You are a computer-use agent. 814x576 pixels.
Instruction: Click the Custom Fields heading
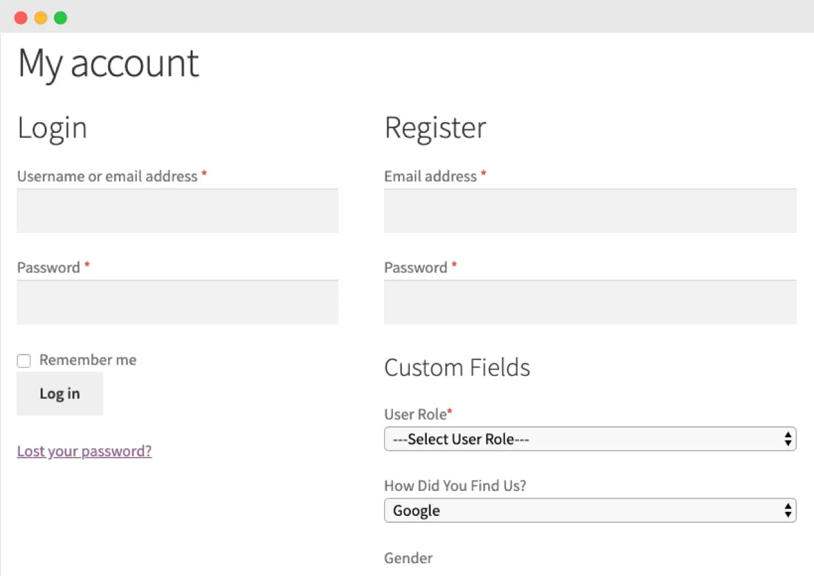pyautogui.click(x=457, y=368)
